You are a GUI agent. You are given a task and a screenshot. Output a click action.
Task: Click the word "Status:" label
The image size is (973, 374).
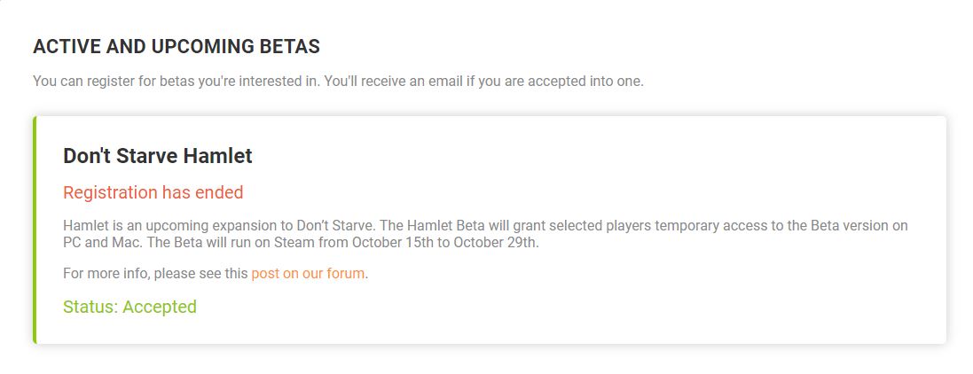click(90, 308)
